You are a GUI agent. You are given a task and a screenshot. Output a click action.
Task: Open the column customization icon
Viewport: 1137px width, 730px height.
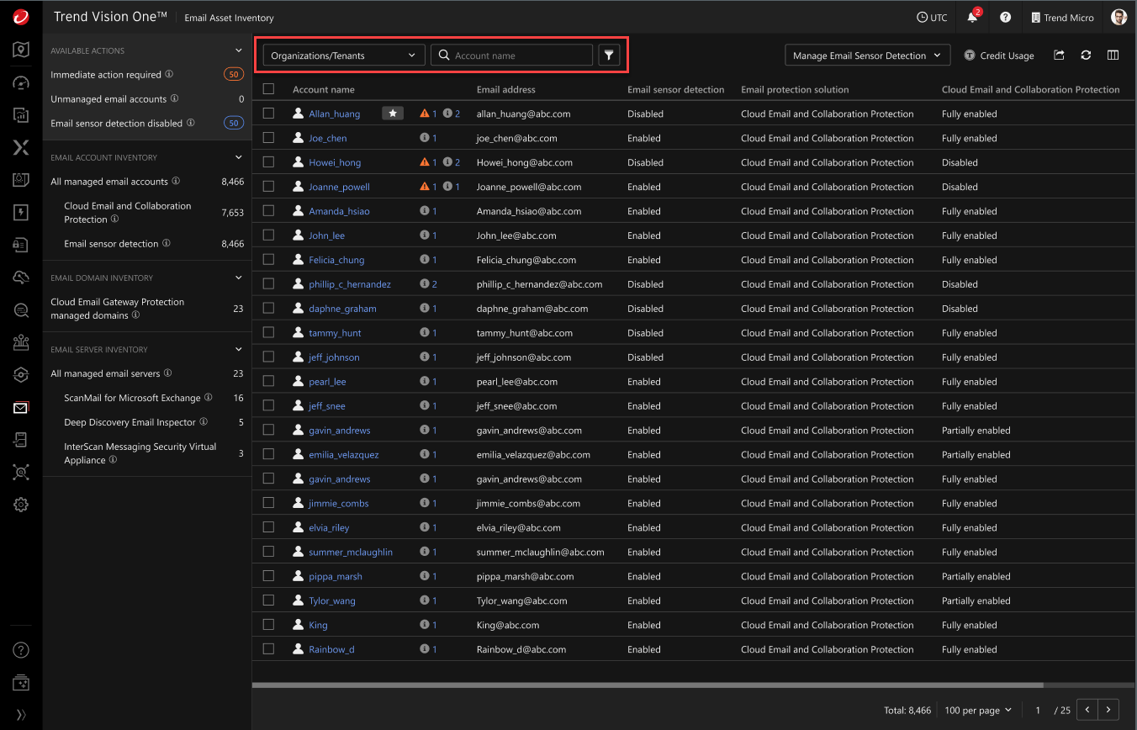coord(1113,56)
